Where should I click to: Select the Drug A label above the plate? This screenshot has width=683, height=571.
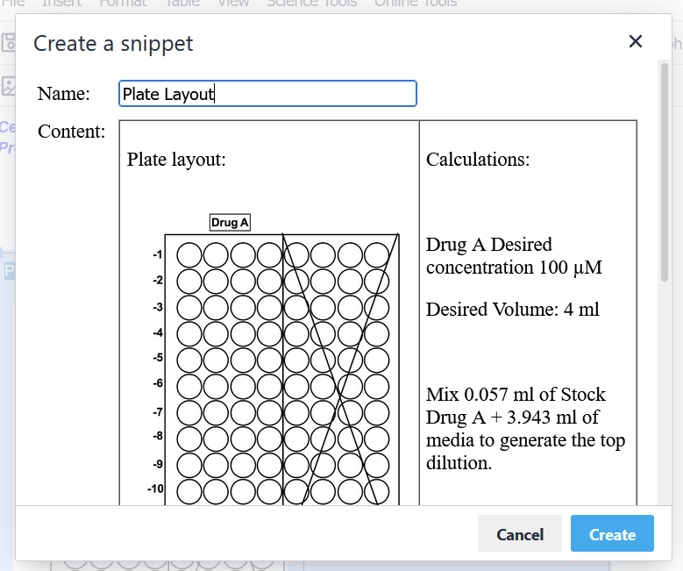[230, 223]
